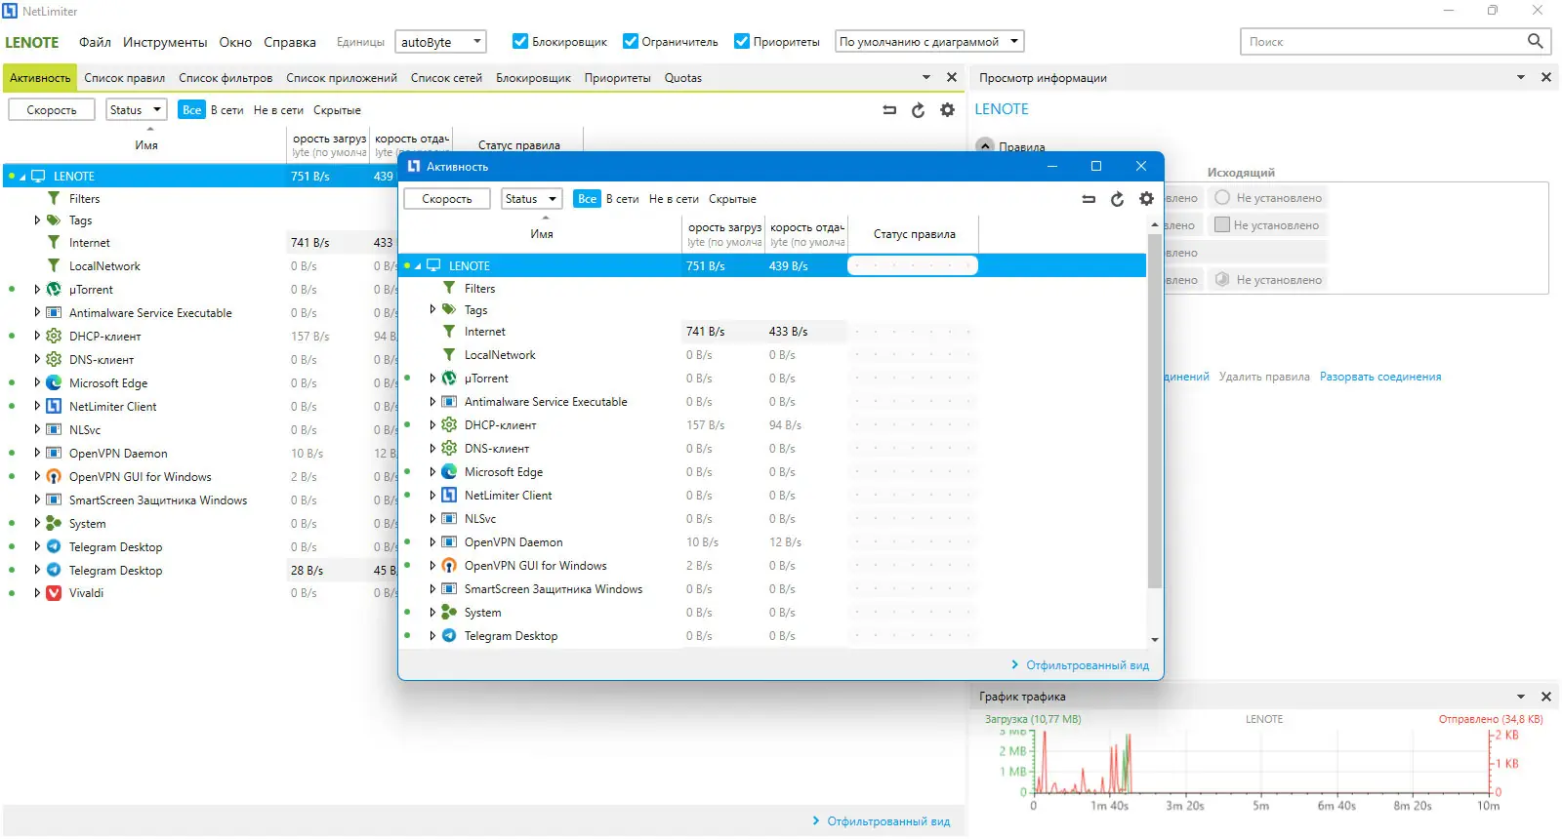Switch to the Quotas tab
The width and height of the screenshot is (1562, 839).
click(x=683, y=78)
